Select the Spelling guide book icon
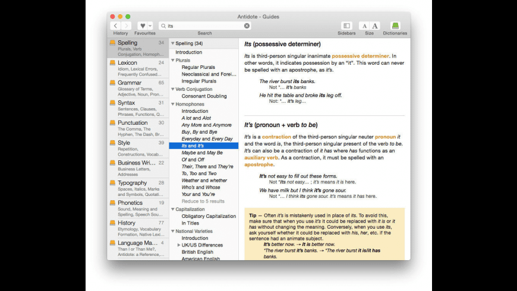The width and height of the screenshot is (517, 291). 112,43
